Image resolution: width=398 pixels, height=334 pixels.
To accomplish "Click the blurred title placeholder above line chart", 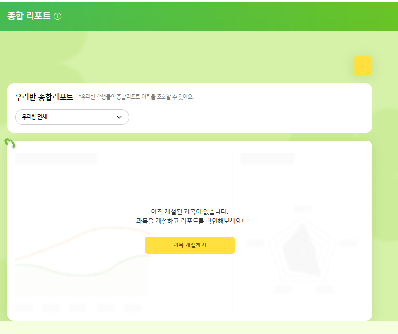I will [56, 158].
